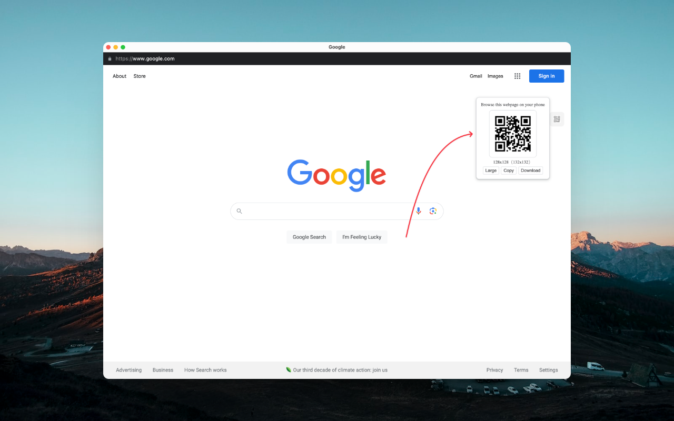Image resolution: width=674 pixels, height=421 pixels.
Task: Open the Privacy footer link
Action: (495, 370)
